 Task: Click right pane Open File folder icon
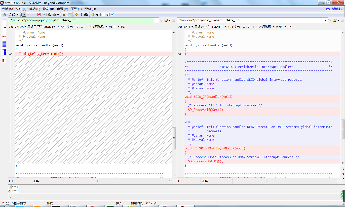[x=335, y=20]
